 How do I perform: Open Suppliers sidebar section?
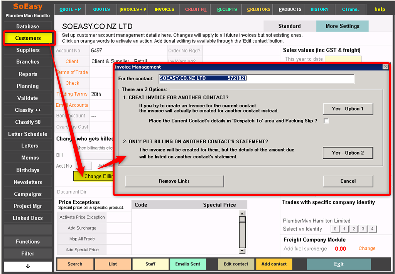click(x=28, y=50)
